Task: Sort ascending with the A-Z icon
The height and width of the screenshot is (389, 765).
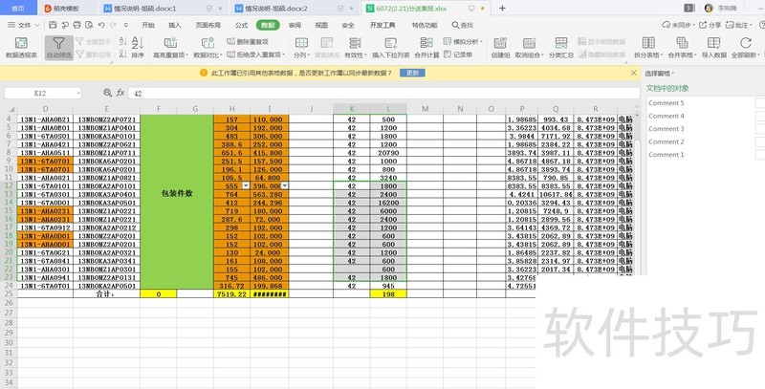Action: coord(122,42)
